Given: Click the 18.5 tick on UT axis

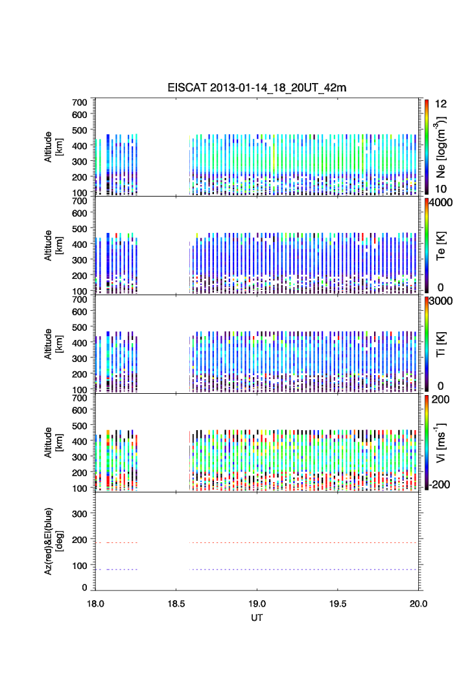Looking at the screenshot, I should tap(176, 604).
